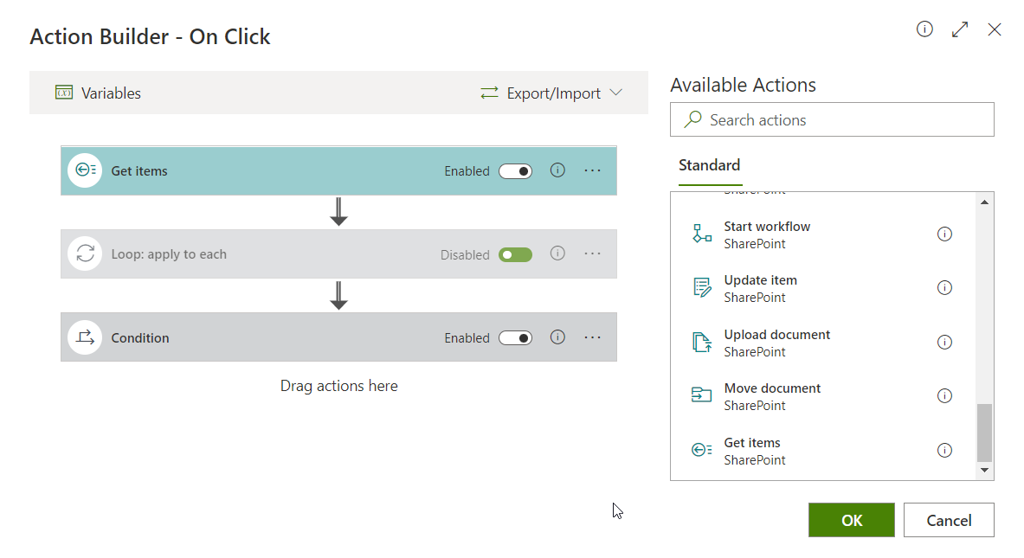
Task: Enable the Loop: apply to each toggle
Action: pos(515,255)
